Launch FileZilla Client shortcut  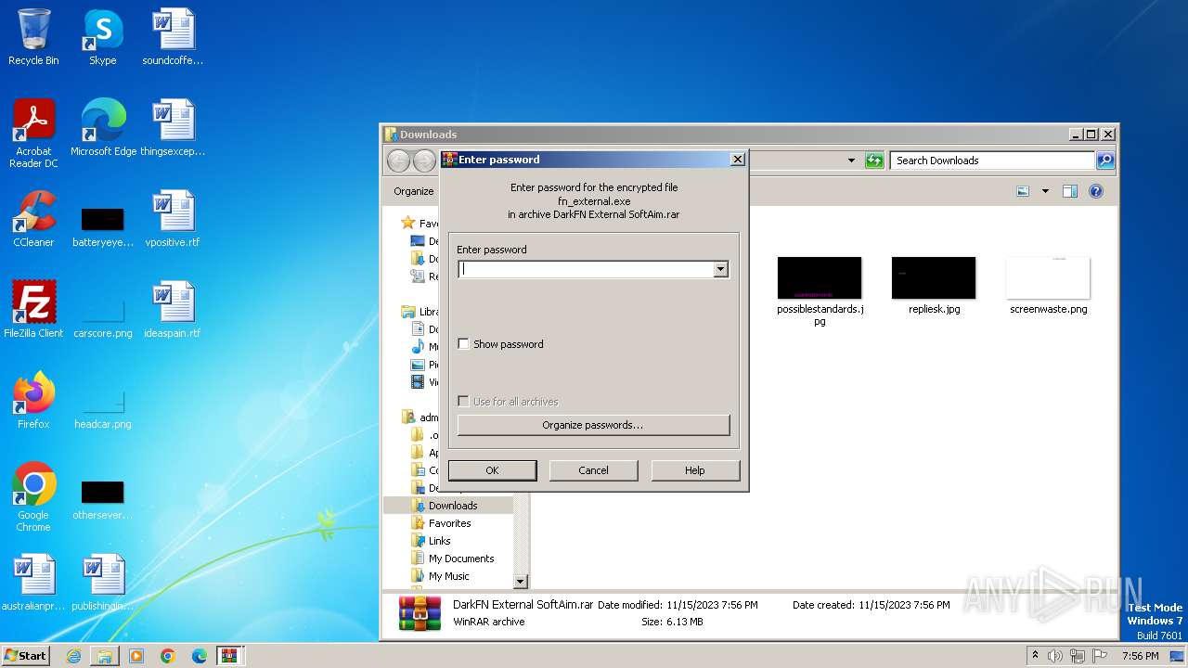[x=33, y=310]
